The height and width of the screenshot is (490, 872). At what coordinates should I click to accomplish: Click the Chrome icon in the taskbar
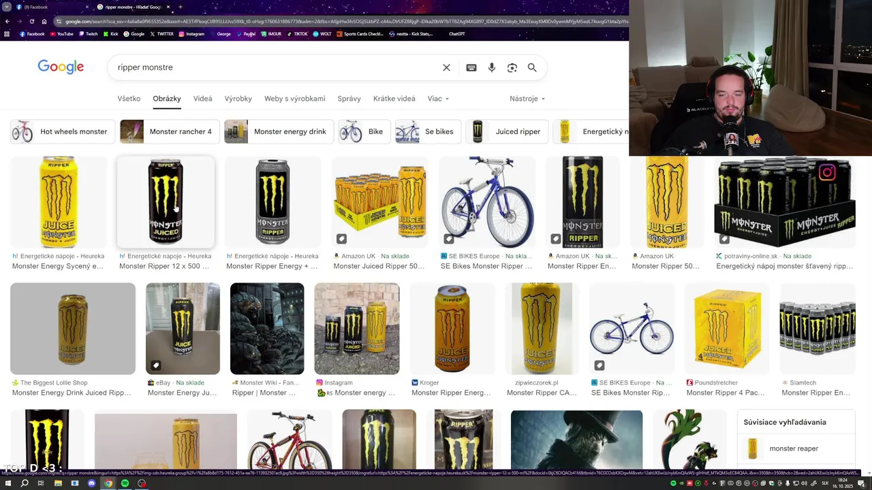tap(108, 483)
